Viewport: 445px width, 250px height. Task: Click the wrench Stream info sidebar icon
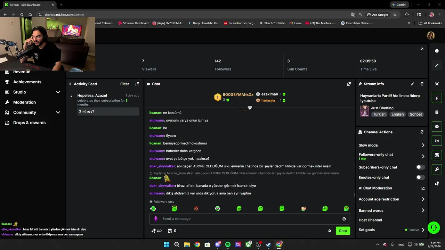[x=437, y=169]
